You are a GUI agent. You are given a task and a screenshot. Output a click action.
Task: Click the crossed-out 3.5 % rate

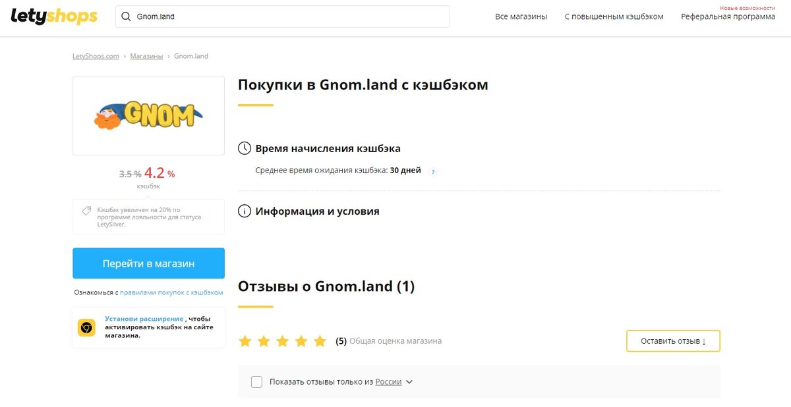130,175
